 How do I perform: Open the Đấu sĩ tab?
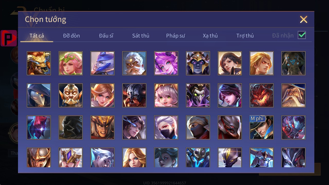click(x=106, y=36)
